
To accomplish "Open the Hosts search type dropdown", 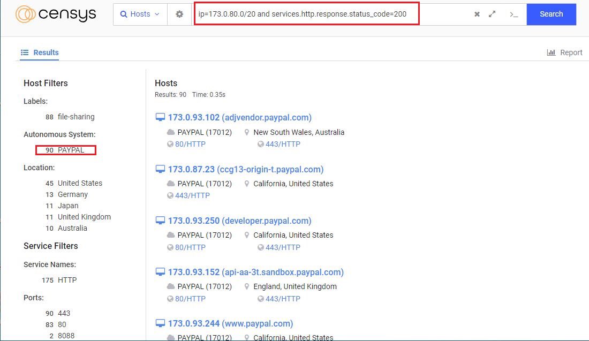I will (x=140, y=14).
